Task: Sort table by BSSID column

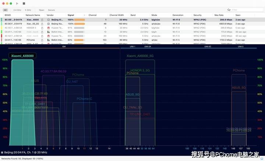Action: pos(8,15)
